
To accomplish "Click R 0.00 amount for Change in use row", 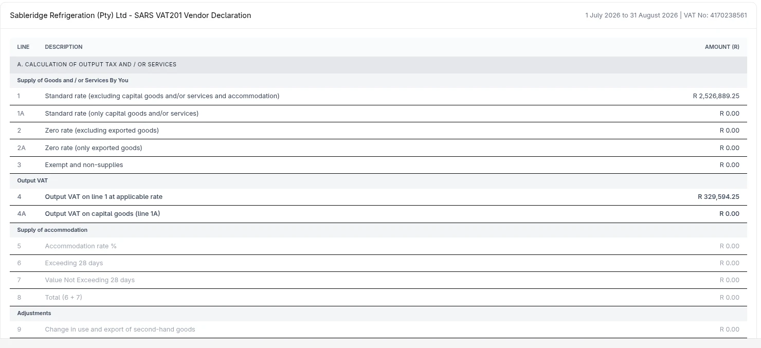I will (730, 329).
